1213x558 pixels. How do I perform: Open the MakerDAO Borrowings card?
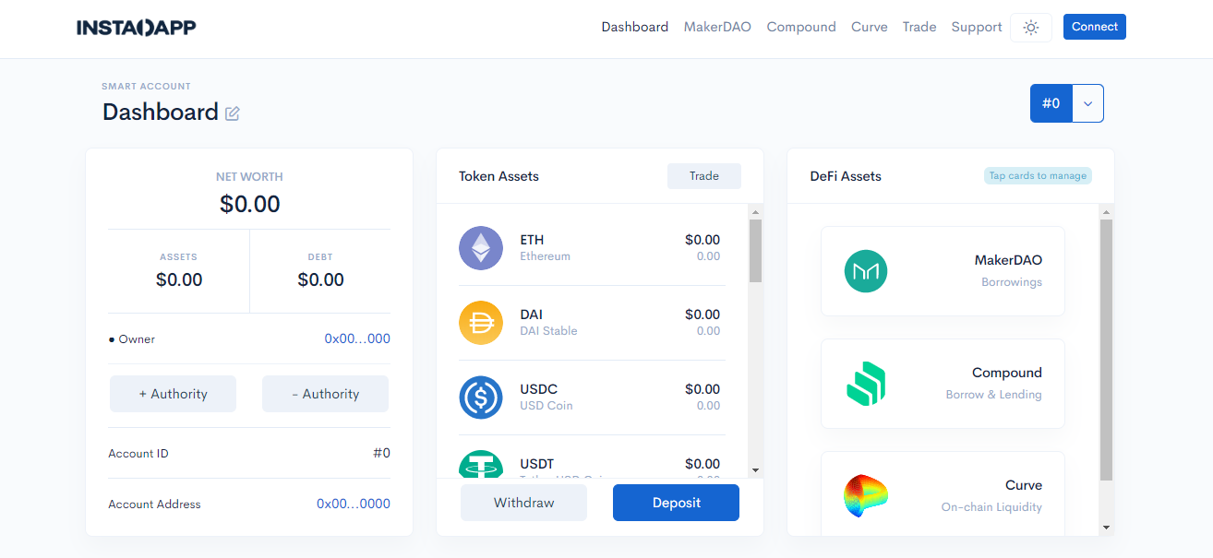coord(943,271)
